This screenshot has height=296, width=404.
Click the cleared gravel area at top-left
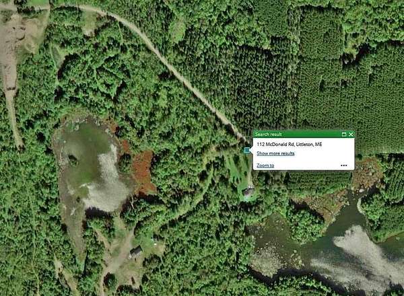(15, 38)
